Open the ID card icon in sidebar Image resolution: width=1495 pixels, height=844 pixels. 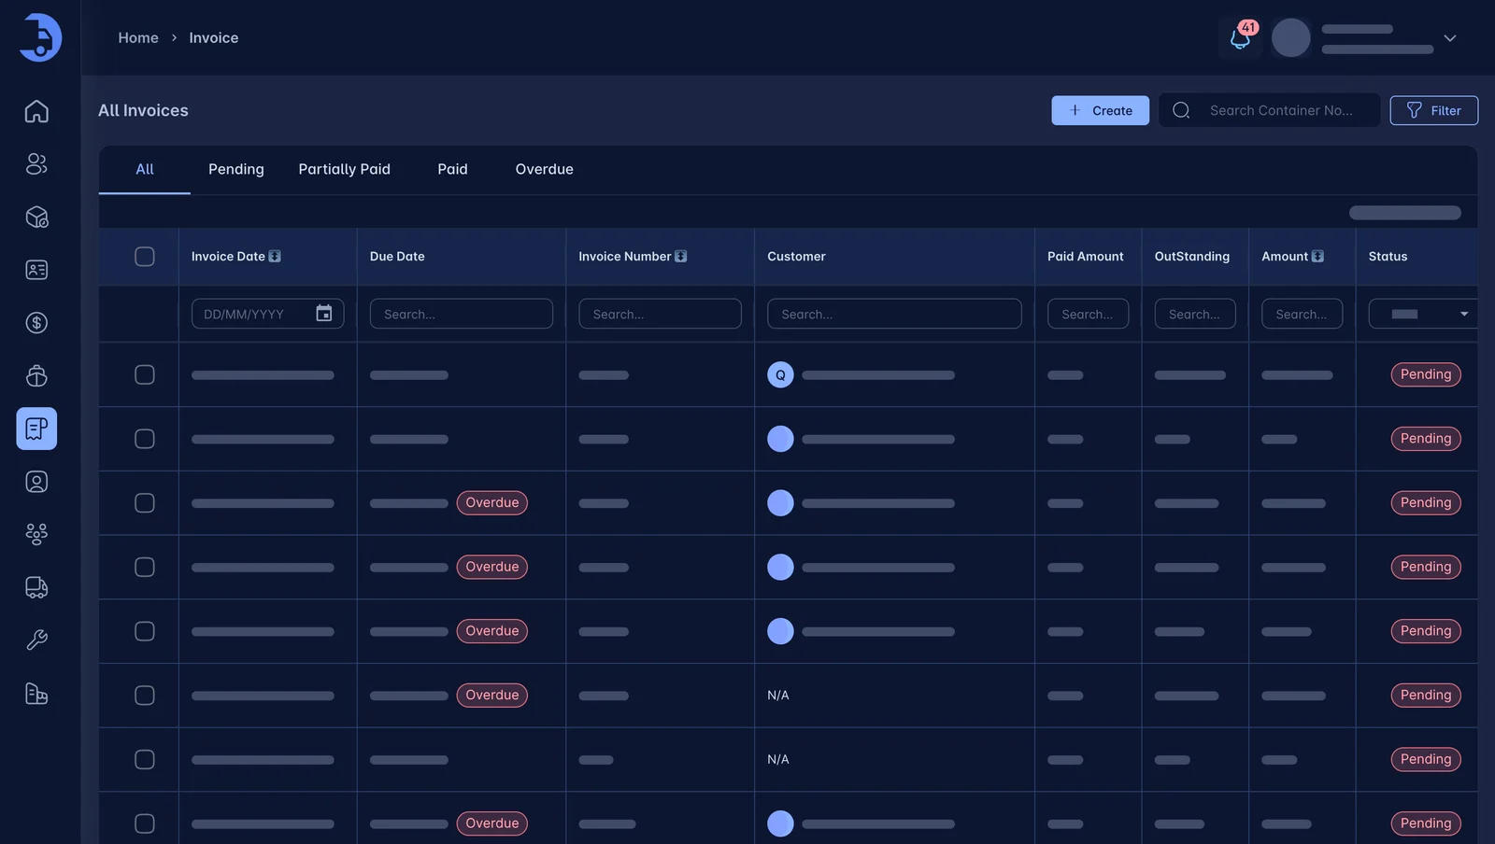point(36,270)
